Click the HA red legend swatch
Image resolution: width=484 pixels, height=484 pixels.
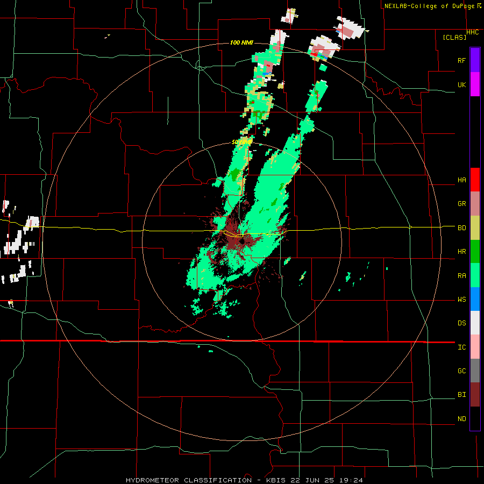[475, 180]
